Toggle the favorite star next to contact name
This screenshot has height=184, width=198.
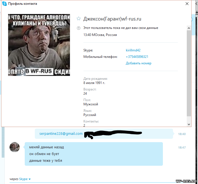click(79, 19)
